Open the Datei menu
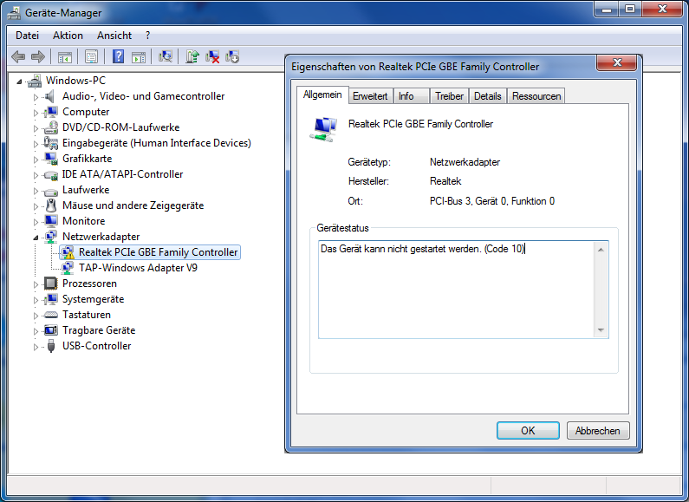 point(27,36)
